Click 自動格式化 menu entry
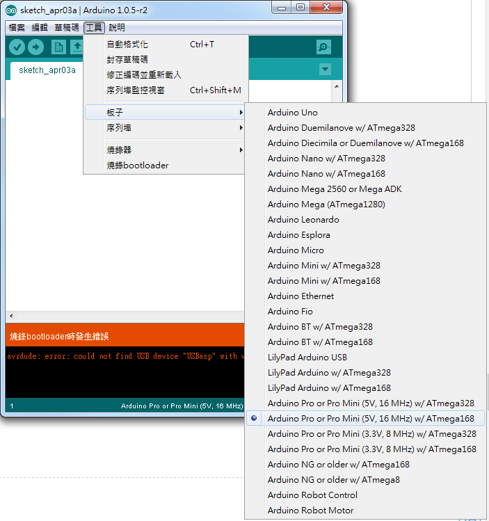This screenshot has width=489, height=521. coord(127,45)
